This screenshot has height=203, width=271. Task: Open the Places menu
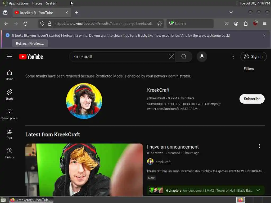click(37, 3)
